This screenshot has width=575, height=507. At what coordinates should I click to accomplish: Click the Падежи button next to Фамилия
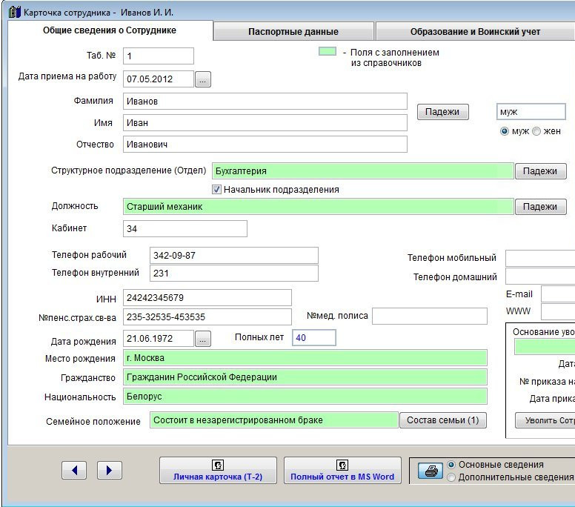pos(443,112)
